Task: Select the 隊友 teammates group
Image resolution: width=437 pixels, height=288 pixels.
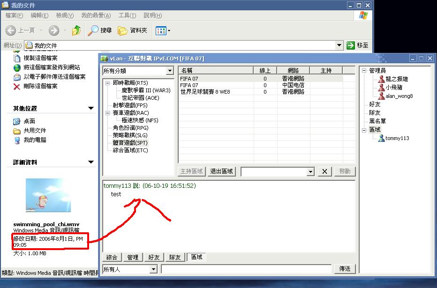Action: point(375,113)
